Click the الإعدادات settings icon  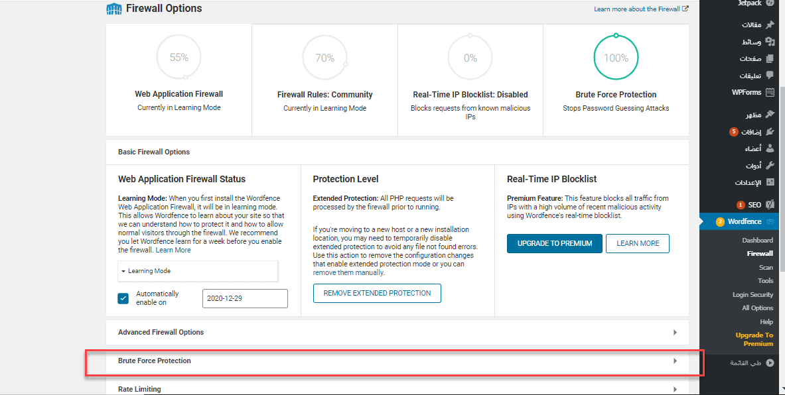click(x=770, y=182)
